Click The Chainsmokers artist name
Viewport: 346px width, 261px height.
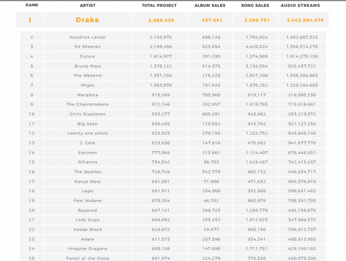(x=87, y=104)
